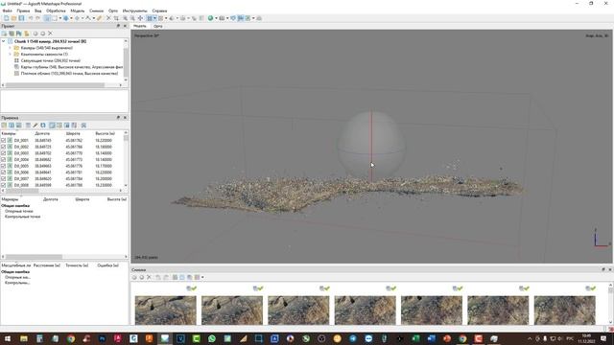Select the Rectangle selection tool

point(55,18)
